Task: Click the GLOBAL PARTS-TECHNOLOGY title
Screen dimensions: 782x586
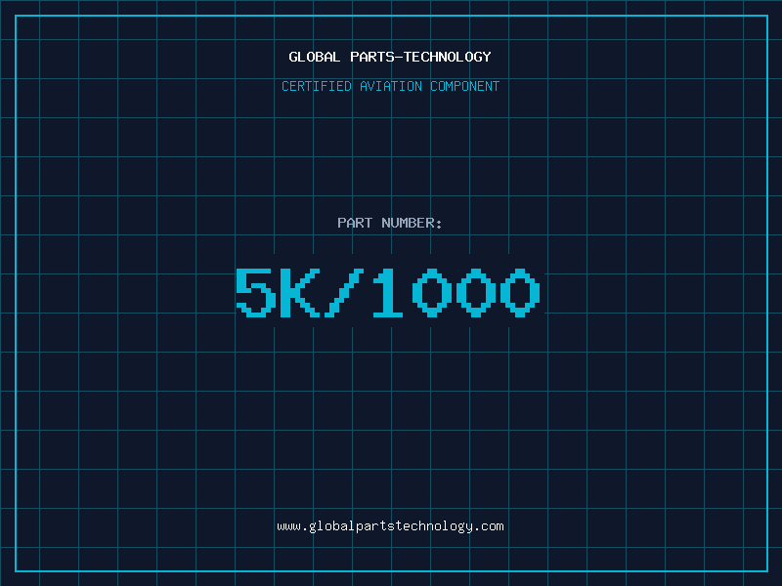Action: point(390,57)
